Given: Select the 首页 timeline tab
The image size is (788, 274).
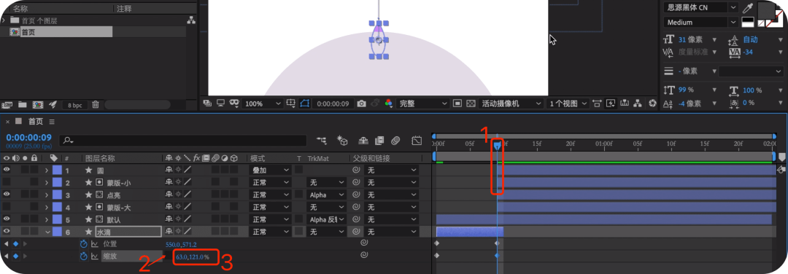Looking at the screenshot, I should click(35, 122).
